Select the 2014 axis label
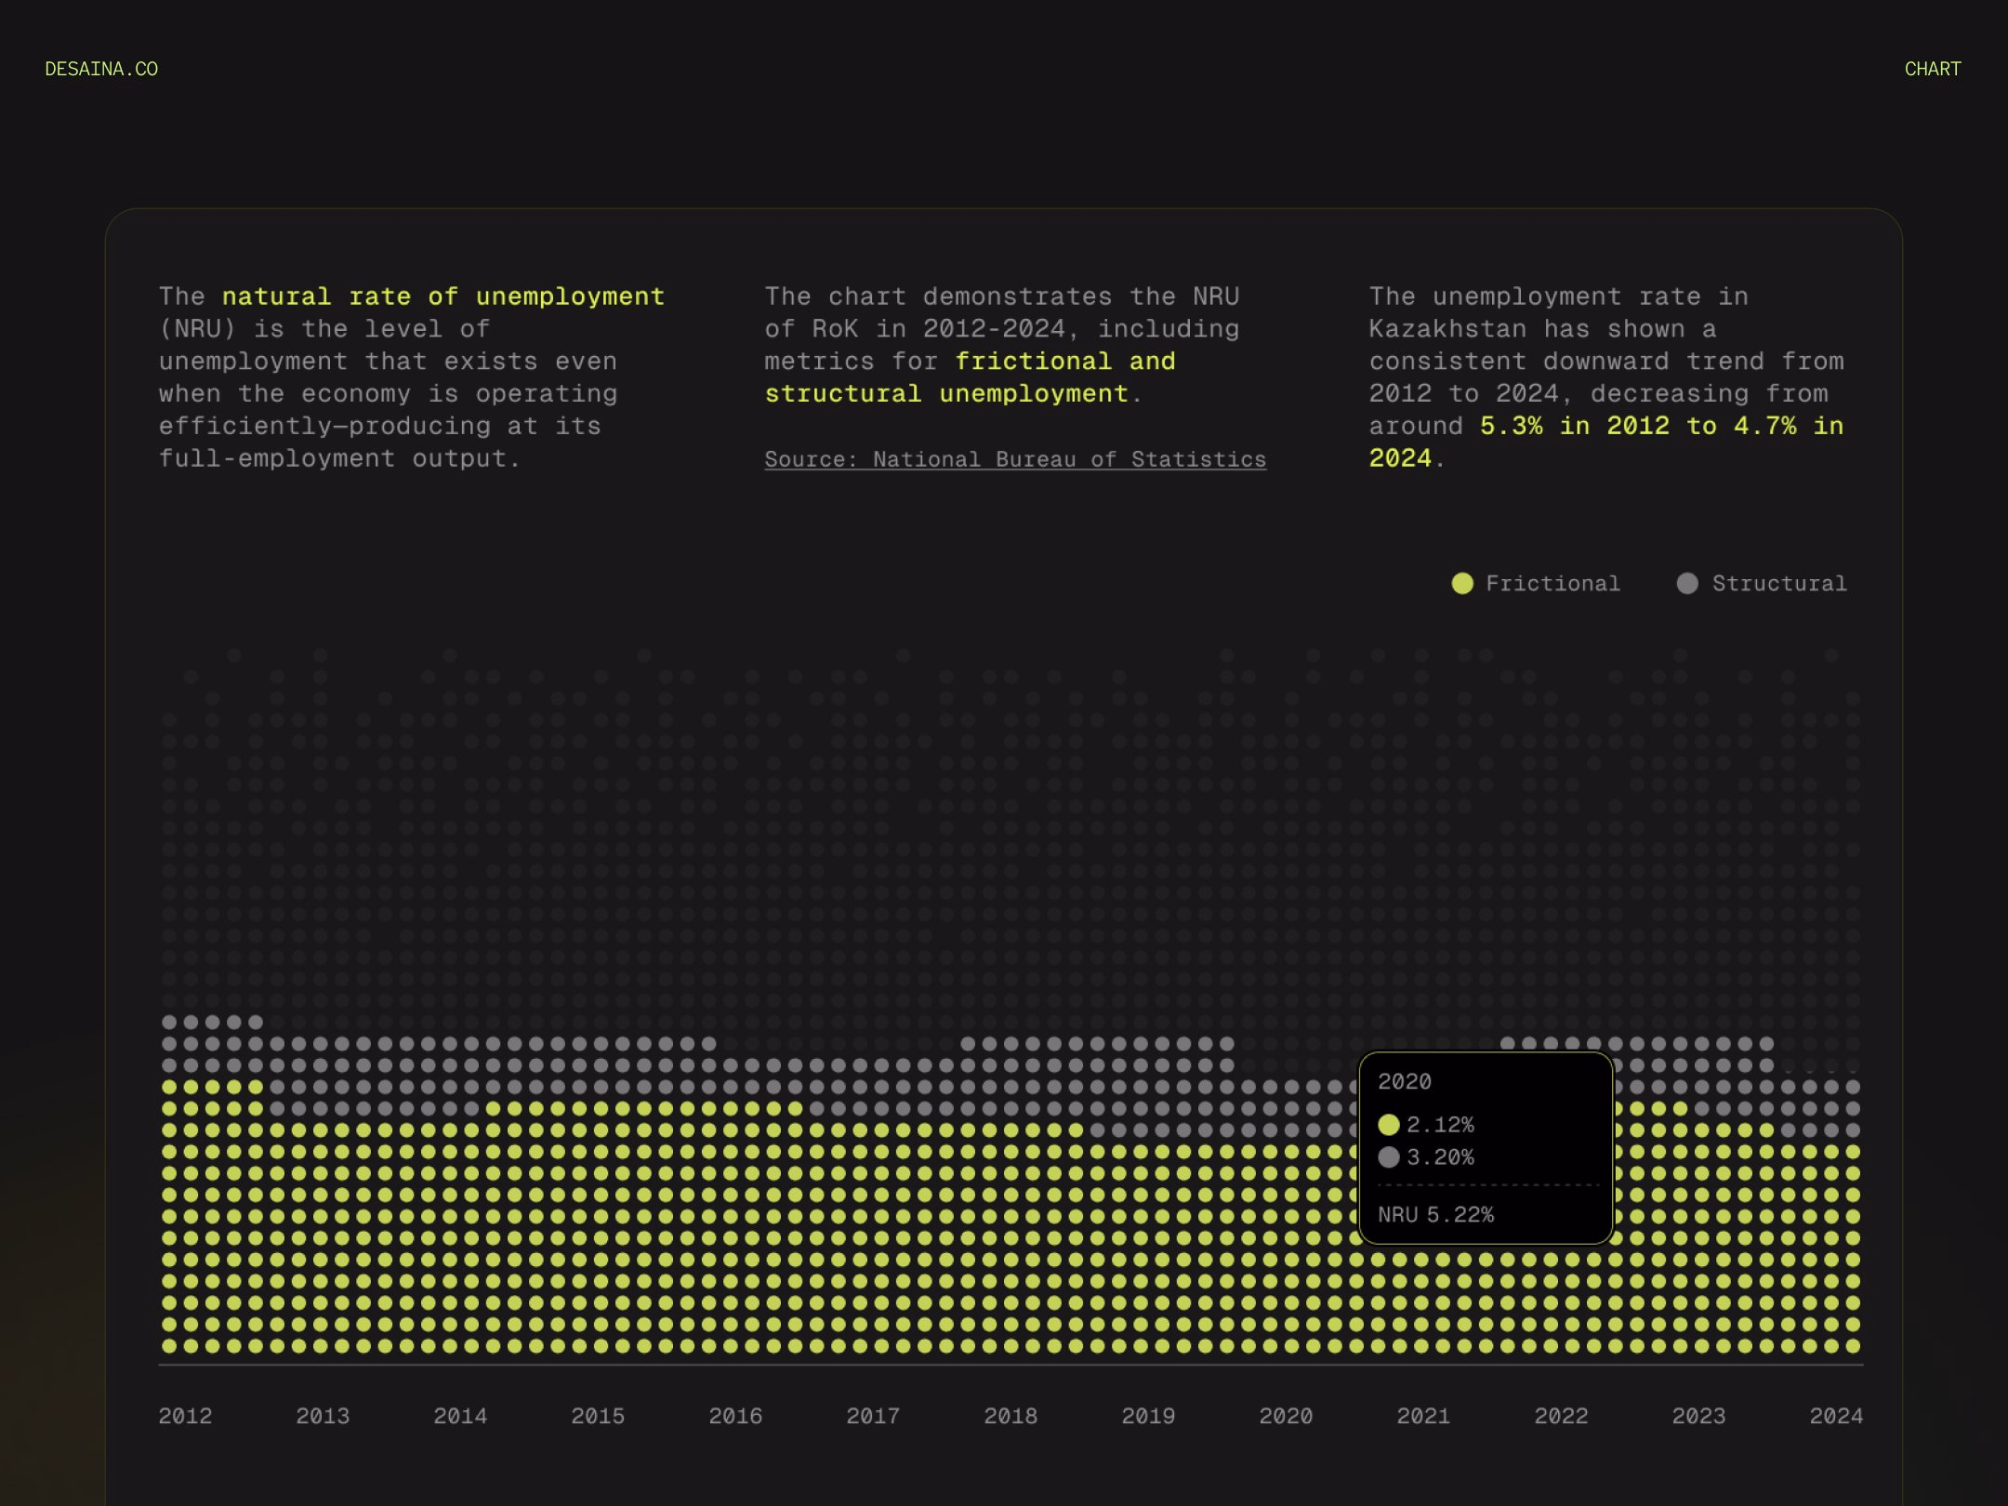 [460, 1416]
